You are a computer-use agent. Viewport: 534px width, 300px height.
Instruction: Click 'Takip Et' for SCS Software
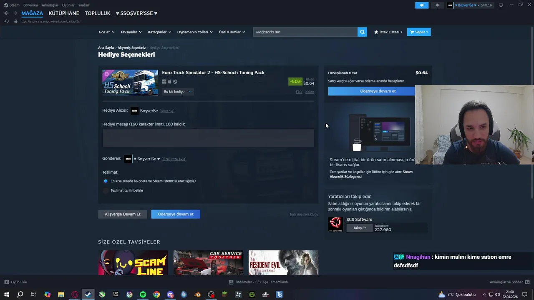[x=360, y=228]
